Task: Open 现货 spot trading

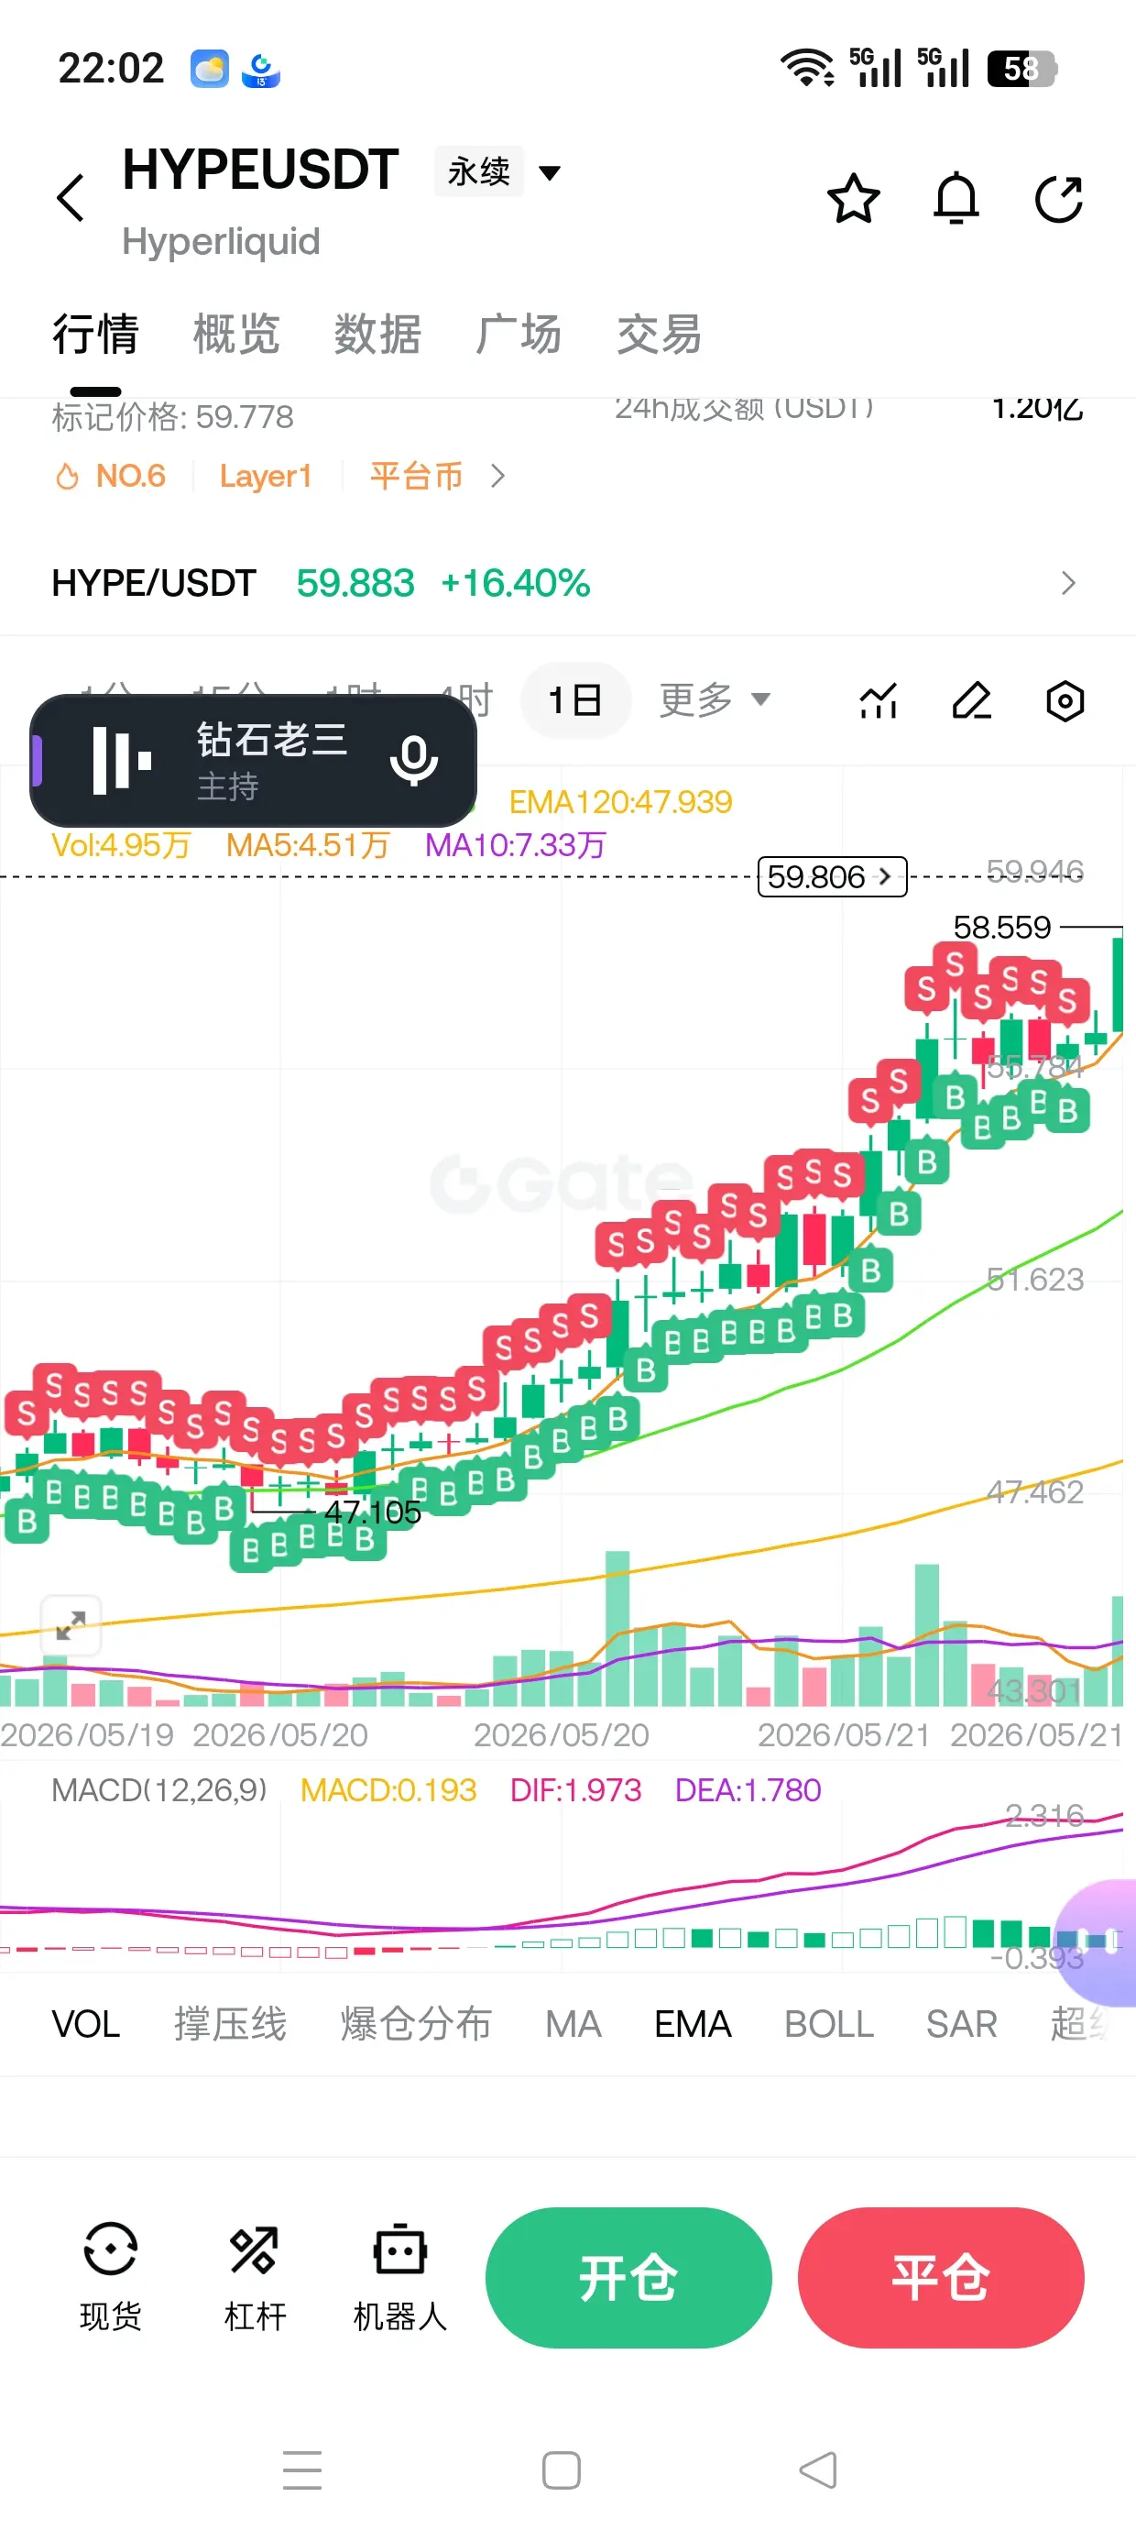Action: coord(111,2278)
